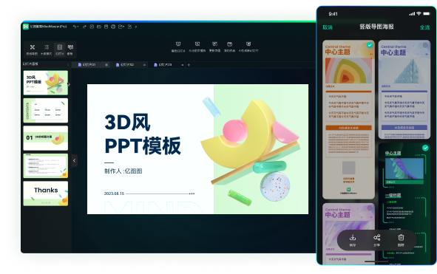Image resolution: width=437 pixels, height=274 pixels.
Task: Click the 制作人:亿图图 author text
Action: tap(123, 171)
